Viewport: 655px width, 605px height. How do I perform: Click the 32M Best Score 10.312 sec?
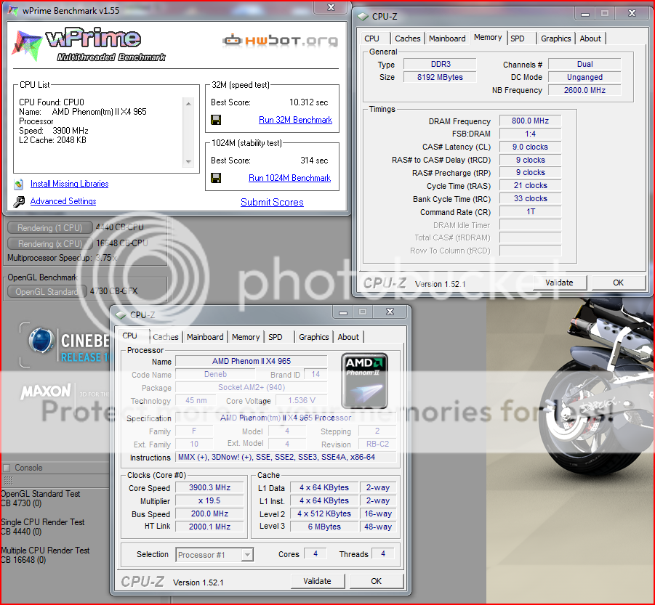point(309,102)
